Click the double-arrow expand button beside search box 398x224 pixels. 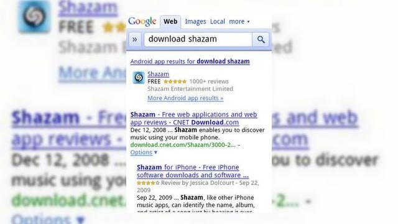135,39
